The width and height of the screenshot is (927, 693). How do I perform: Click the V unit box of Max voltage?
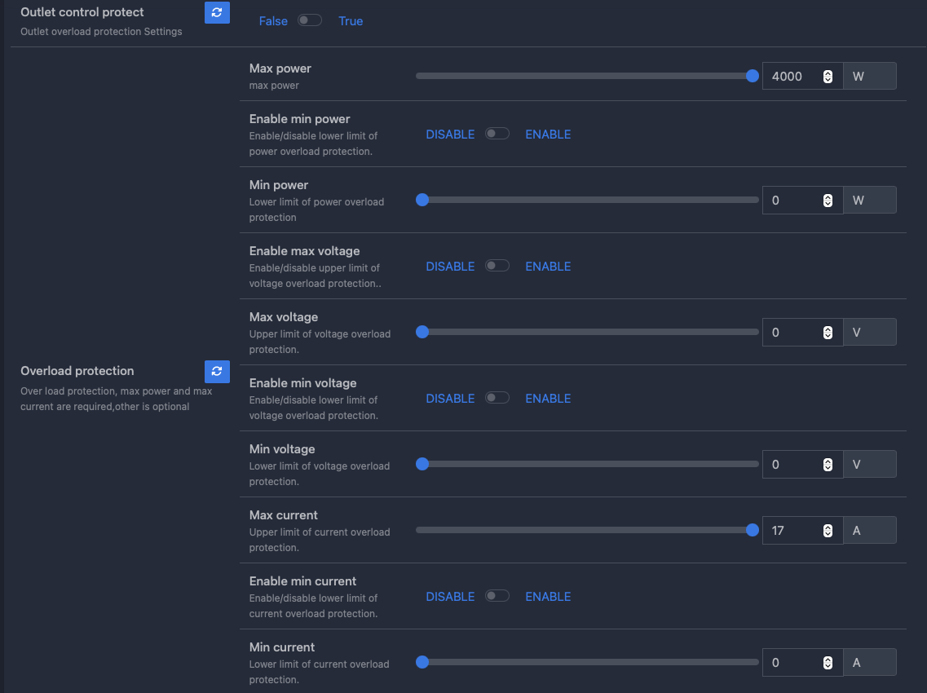(870, 332)
